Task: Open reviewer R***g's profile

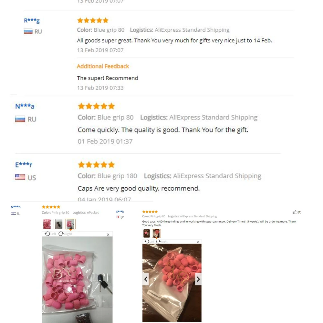Action: coord(32,20)
